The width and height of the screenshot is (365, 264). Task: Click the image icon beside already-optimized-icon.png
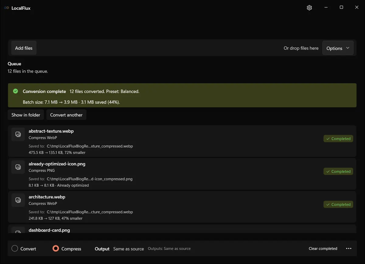[x=18, y=167]
